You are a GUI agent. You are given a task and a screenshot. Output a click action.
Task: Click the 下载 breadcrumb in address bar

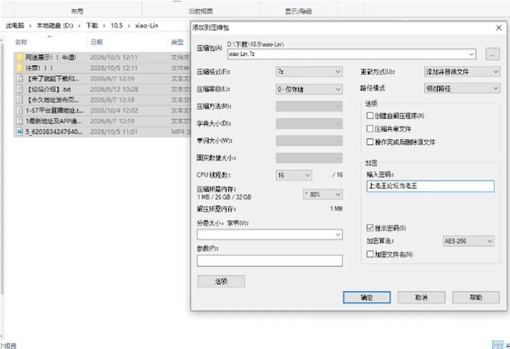point(92,25)
